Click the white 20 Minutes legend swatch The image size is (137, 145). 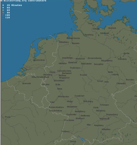coord(3,5)
